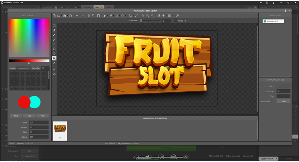The image size is (299, 162).
Task: Select the Eraser tool
Action: (x=54, y=30)
